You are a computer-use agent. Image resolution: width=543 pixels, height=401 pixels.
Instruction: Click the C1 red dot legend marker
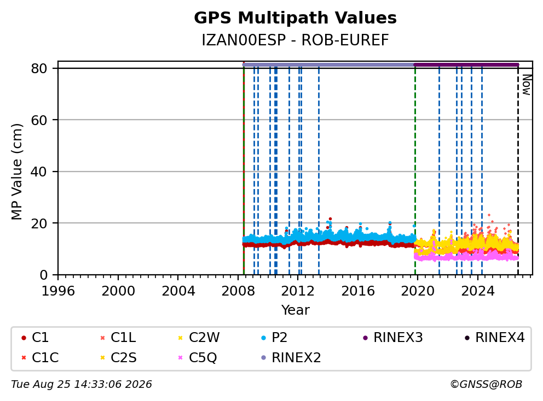click(24, 338)
